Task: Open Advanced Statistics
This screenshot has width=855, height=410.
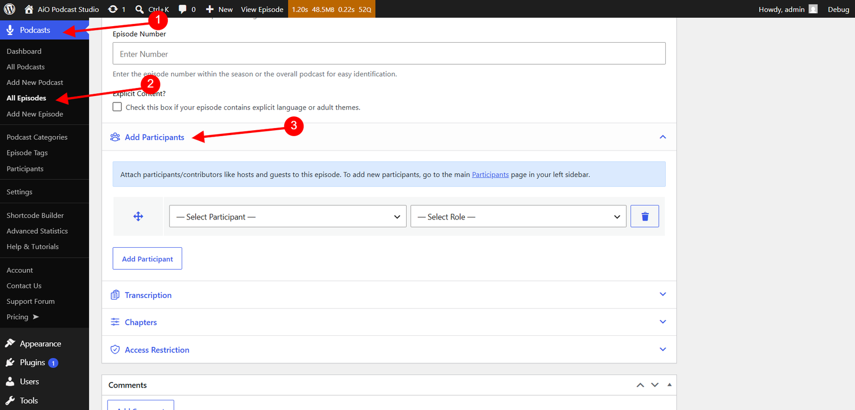Action: (37, 231)
